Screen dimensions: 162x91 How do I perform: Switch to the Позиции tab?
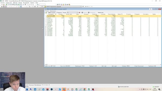click(47, 11)
